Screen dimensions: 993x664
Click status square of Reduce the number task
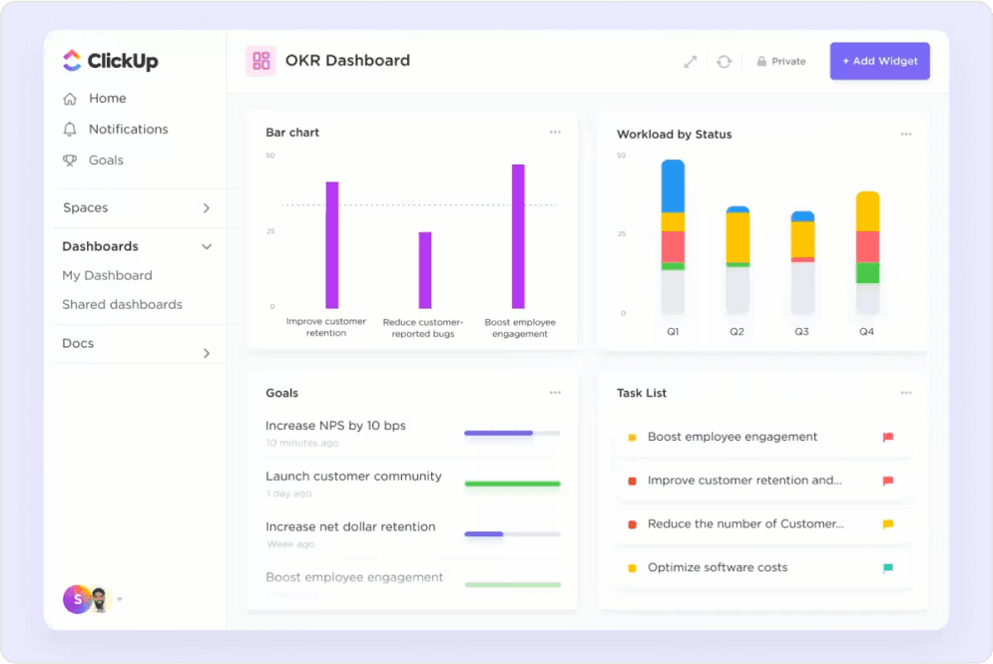pyautogui.click(x=632, y=524)
